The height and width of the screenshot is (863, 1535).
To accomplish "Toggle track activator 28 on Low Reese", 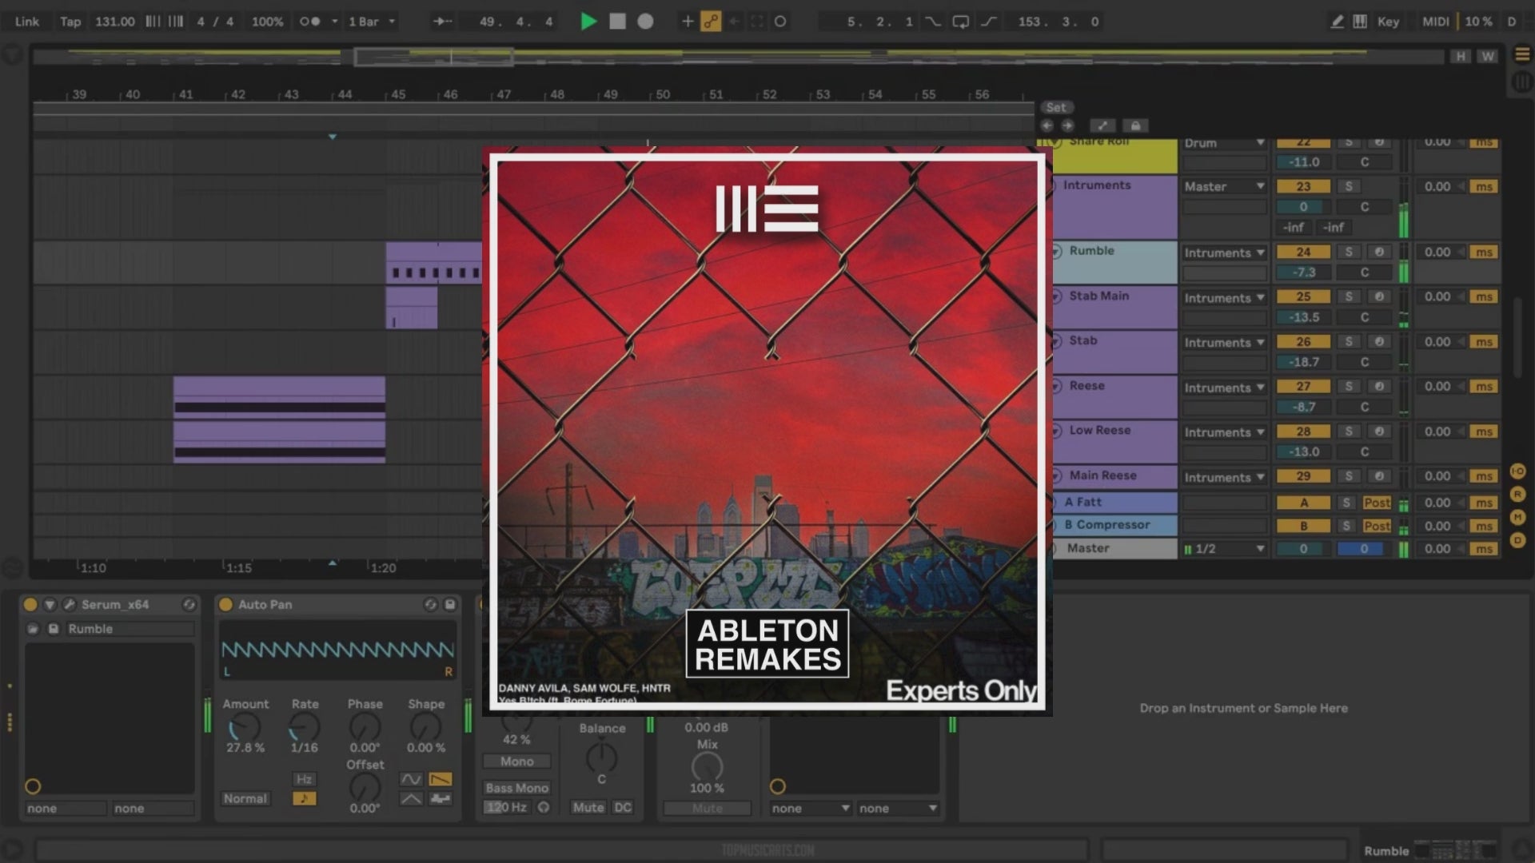I will 1303,431.
